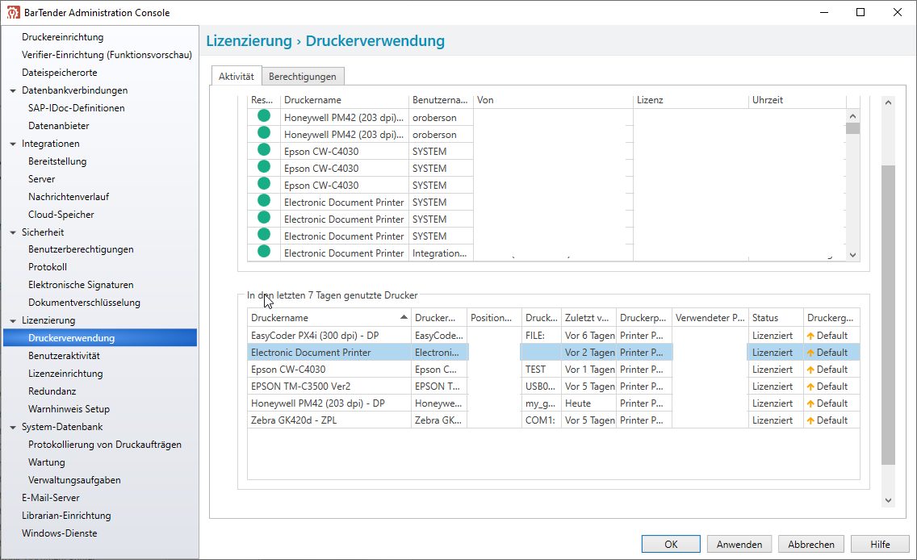Screen dimensions: 917x560
Task: Switch to the Berechtigungen tab
Action: point(303,77)
